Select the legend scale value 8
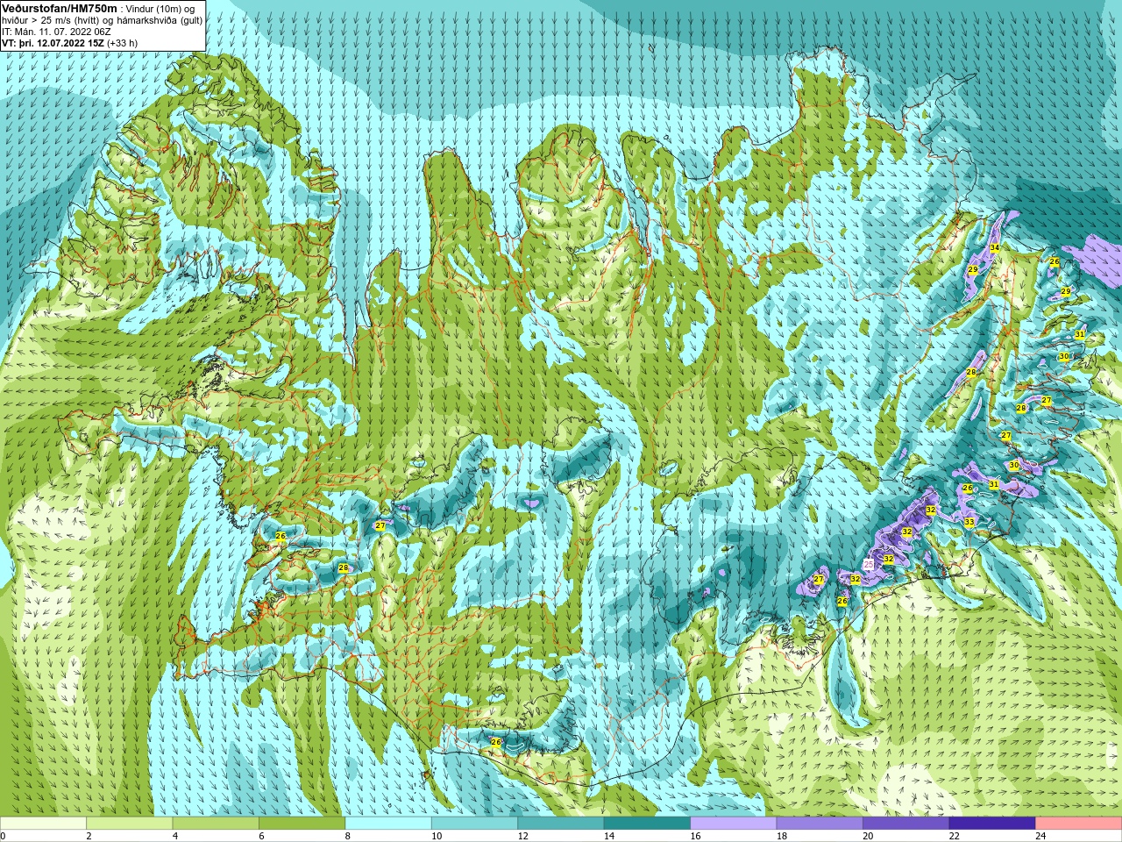The image size is (1122, 842). [x=348, y=836]
